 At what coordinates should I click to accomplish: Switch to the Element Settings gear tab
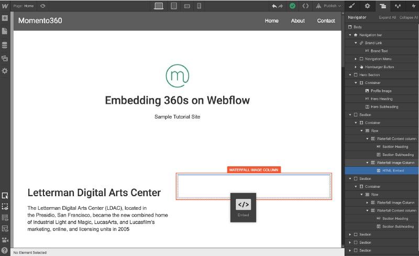tap(368, 6)
